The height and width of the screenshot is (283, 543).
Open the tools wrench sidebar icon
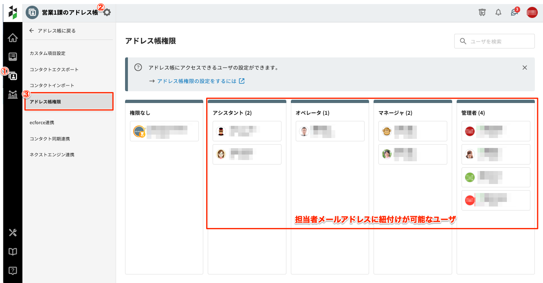13,233
